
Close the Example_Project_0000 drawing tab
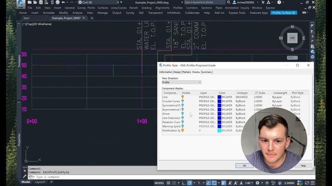click(x=84, y=18)
